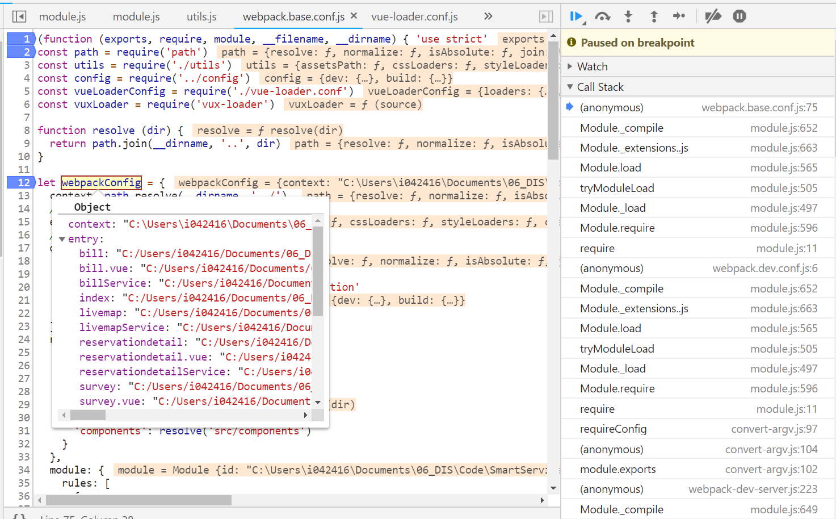Image resolution: width=836 pixels, height=519 pixels.
Task: Select the module.exports call stack frame
Action: coord(698,469)
